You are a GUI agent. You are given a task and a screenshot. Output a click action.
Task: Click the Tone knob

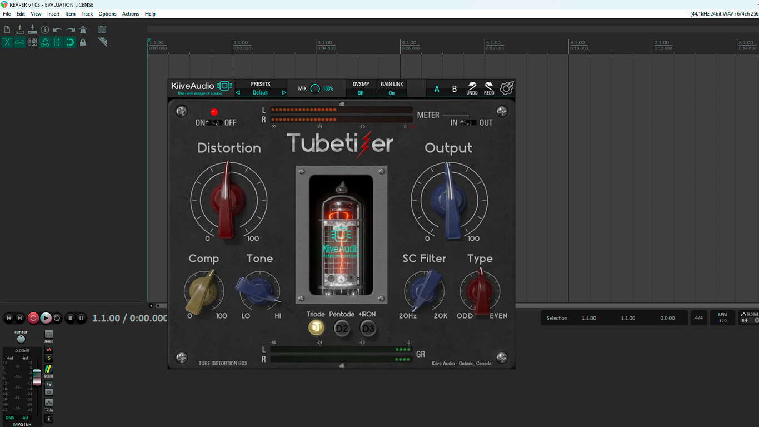click(259, 290)
